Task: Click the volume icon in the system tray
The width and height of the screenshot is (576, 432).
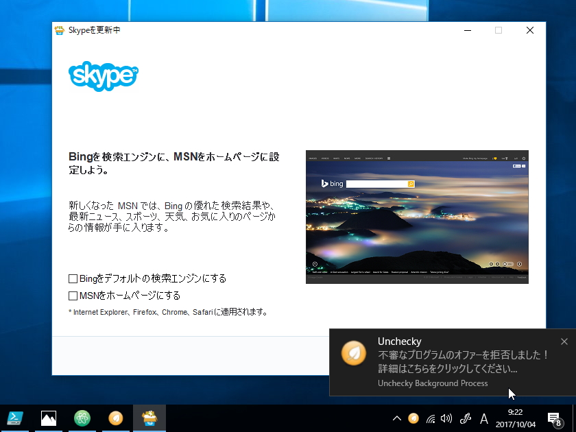Action: click(x=448, y=418)
